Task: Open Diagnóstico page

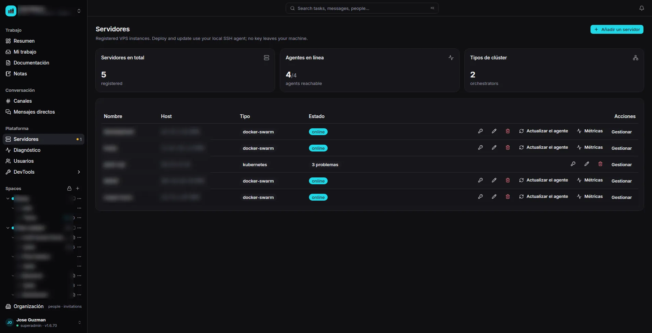Action: 43,150
